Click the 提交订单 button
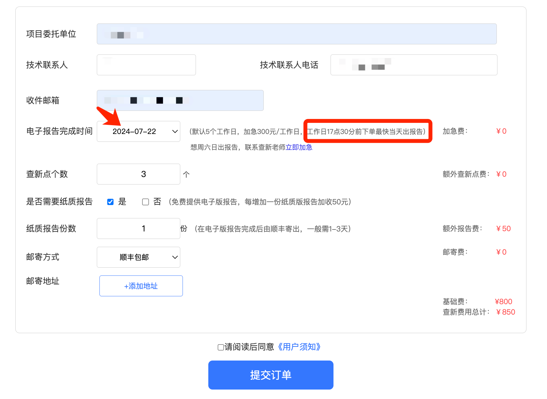Image resolution: width=547 pixels, height=399 pixels. click(x=271, y=375)
